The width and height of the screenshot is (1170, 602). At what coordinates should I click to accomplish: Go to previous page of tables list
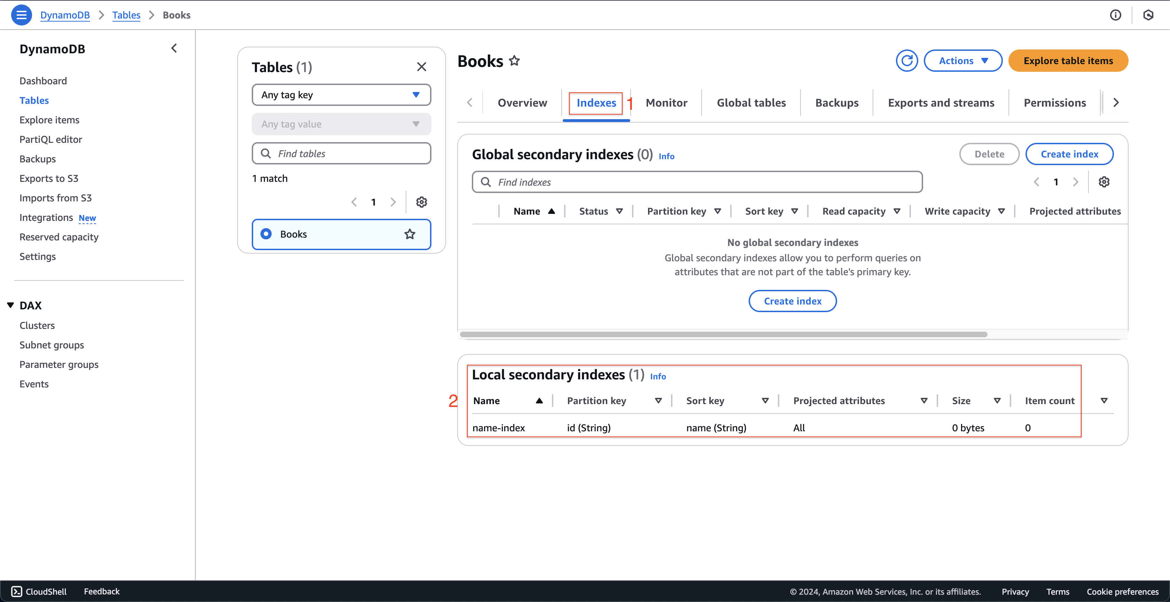pos(354,202)
